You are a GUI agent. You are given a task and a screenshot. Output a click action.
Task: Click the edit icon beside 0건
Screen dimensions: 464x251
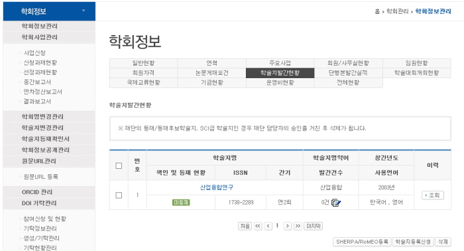tap(336, 203)
